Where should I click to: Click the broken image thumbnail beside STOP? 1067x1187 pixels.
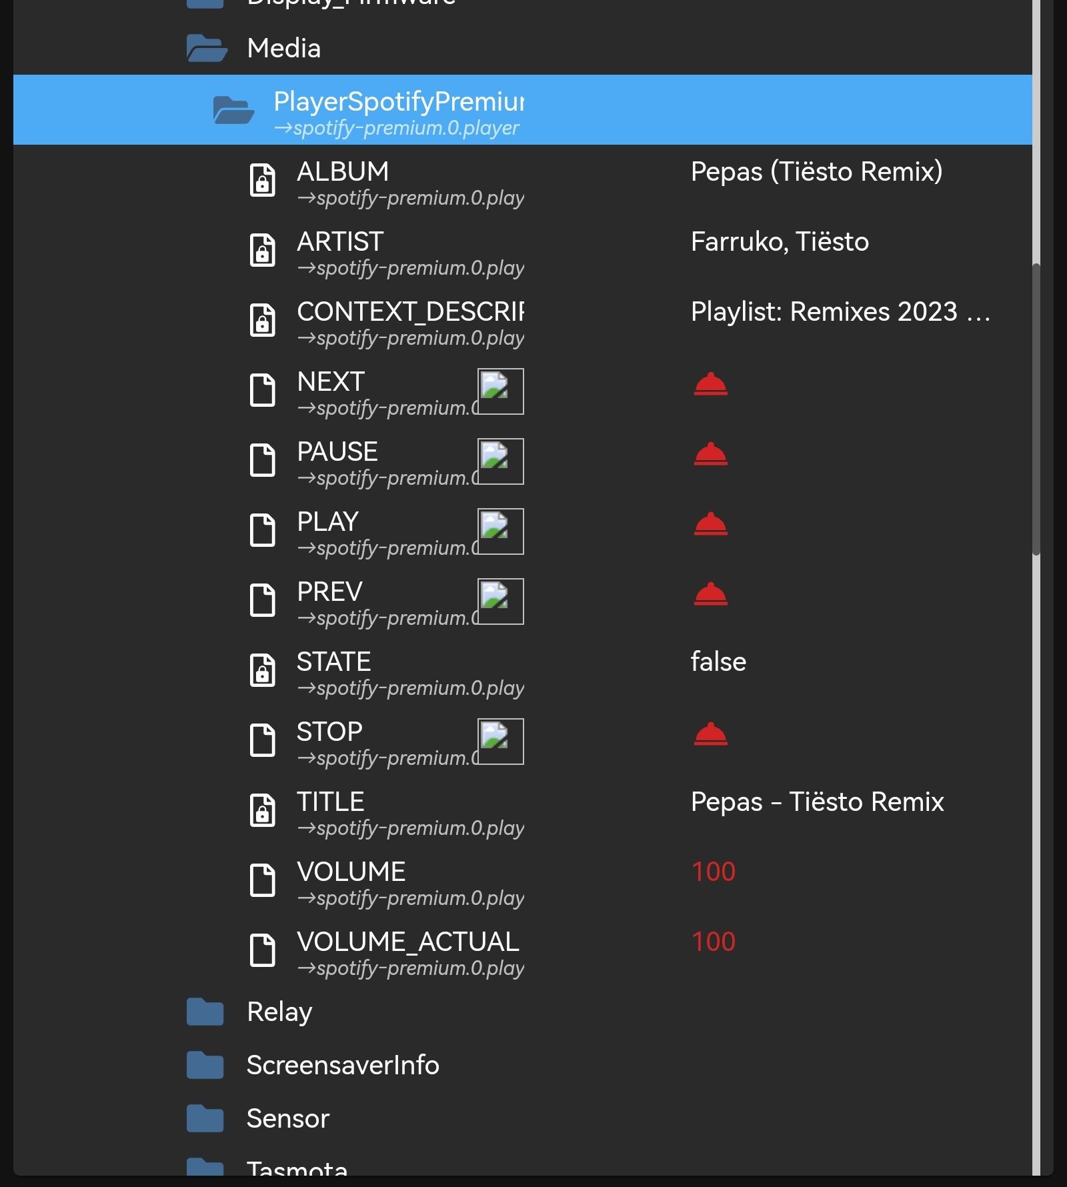click(501, 742)
